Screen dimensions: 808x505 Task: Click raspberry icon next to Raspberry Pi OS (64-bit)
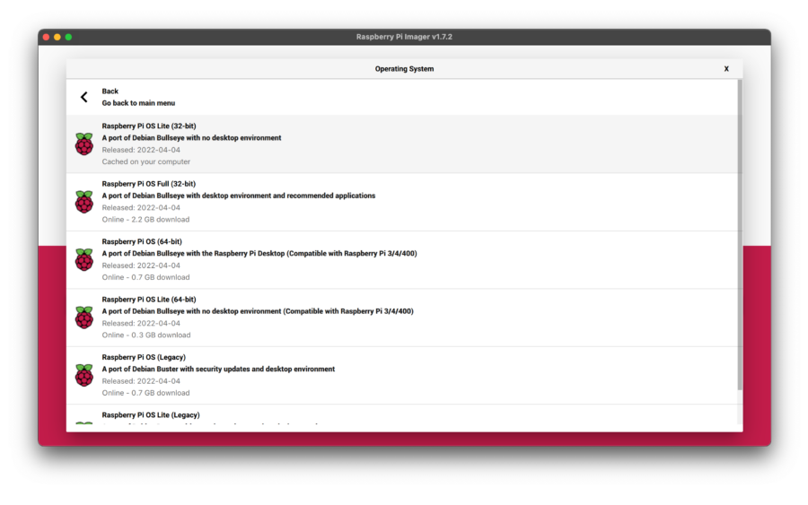pyautogui.click(x=83, y=260)
